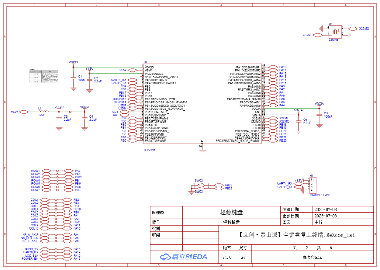
Task: Click the 嘉立创EDA logo in title block
Action: click(183, 257)
